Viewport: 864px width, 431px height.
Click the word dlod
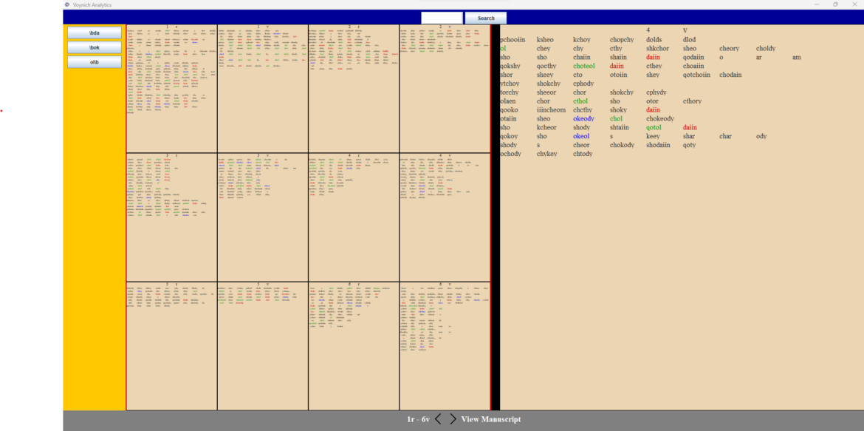pos(689,40)
